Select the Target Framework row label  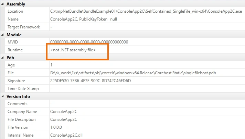(24, 27)
